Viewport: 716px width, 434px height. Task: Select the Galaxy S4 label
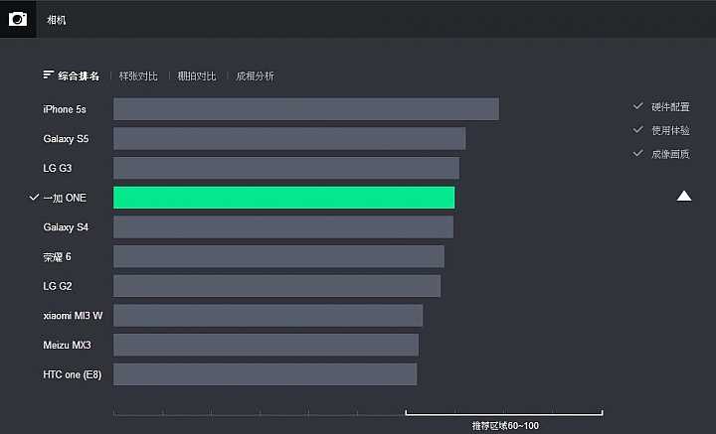click(x=66, y=227)
